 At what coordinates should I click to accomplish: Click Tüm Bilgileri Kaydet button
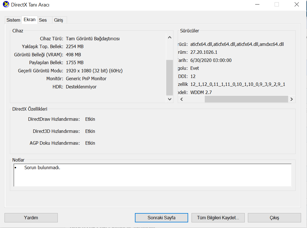[218, 218]
